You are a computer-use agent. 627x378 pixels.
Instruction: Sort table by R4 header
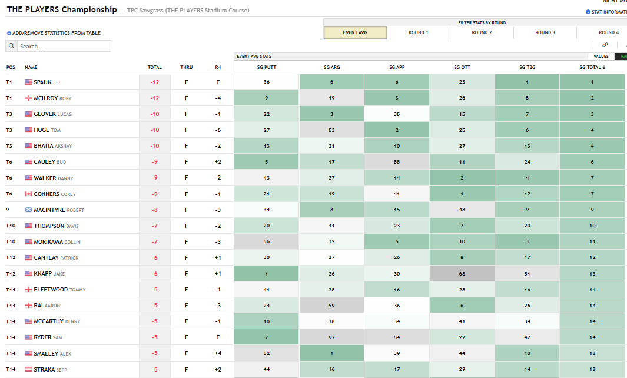point(218,67)
